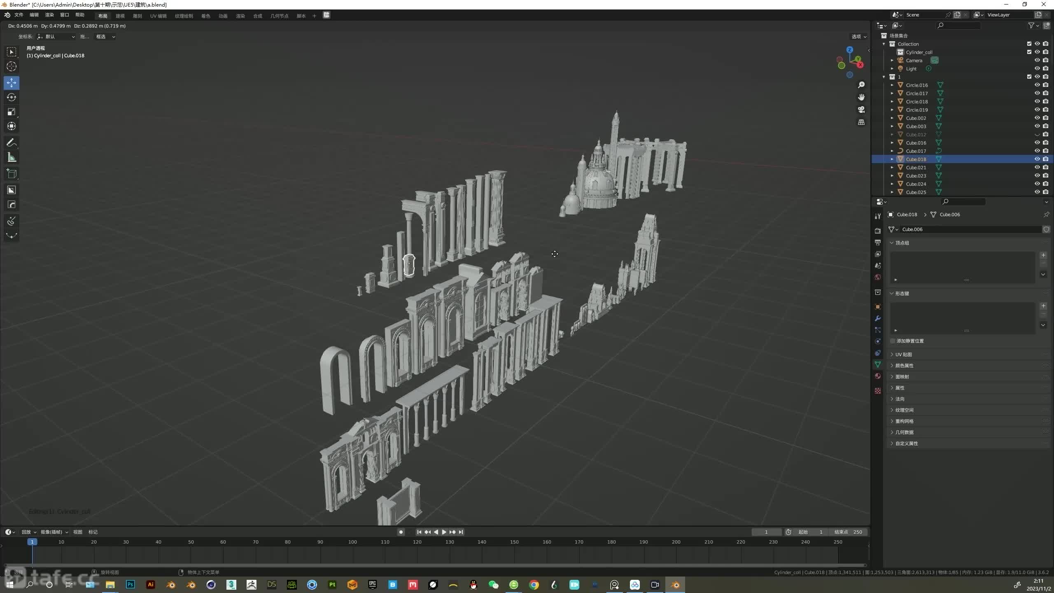
Task: Click the zoom view magnifier icon
Action: tap(861, 85)
